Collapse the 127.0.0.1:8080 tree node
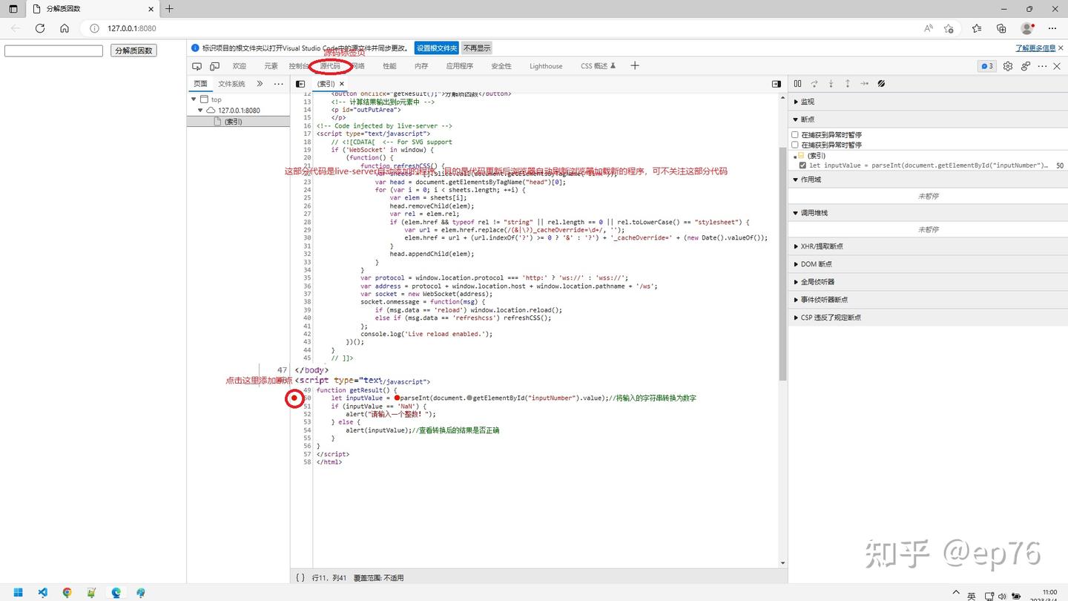Image resolution: width=1068 pixels, height=601 pixels. [200, 111]
